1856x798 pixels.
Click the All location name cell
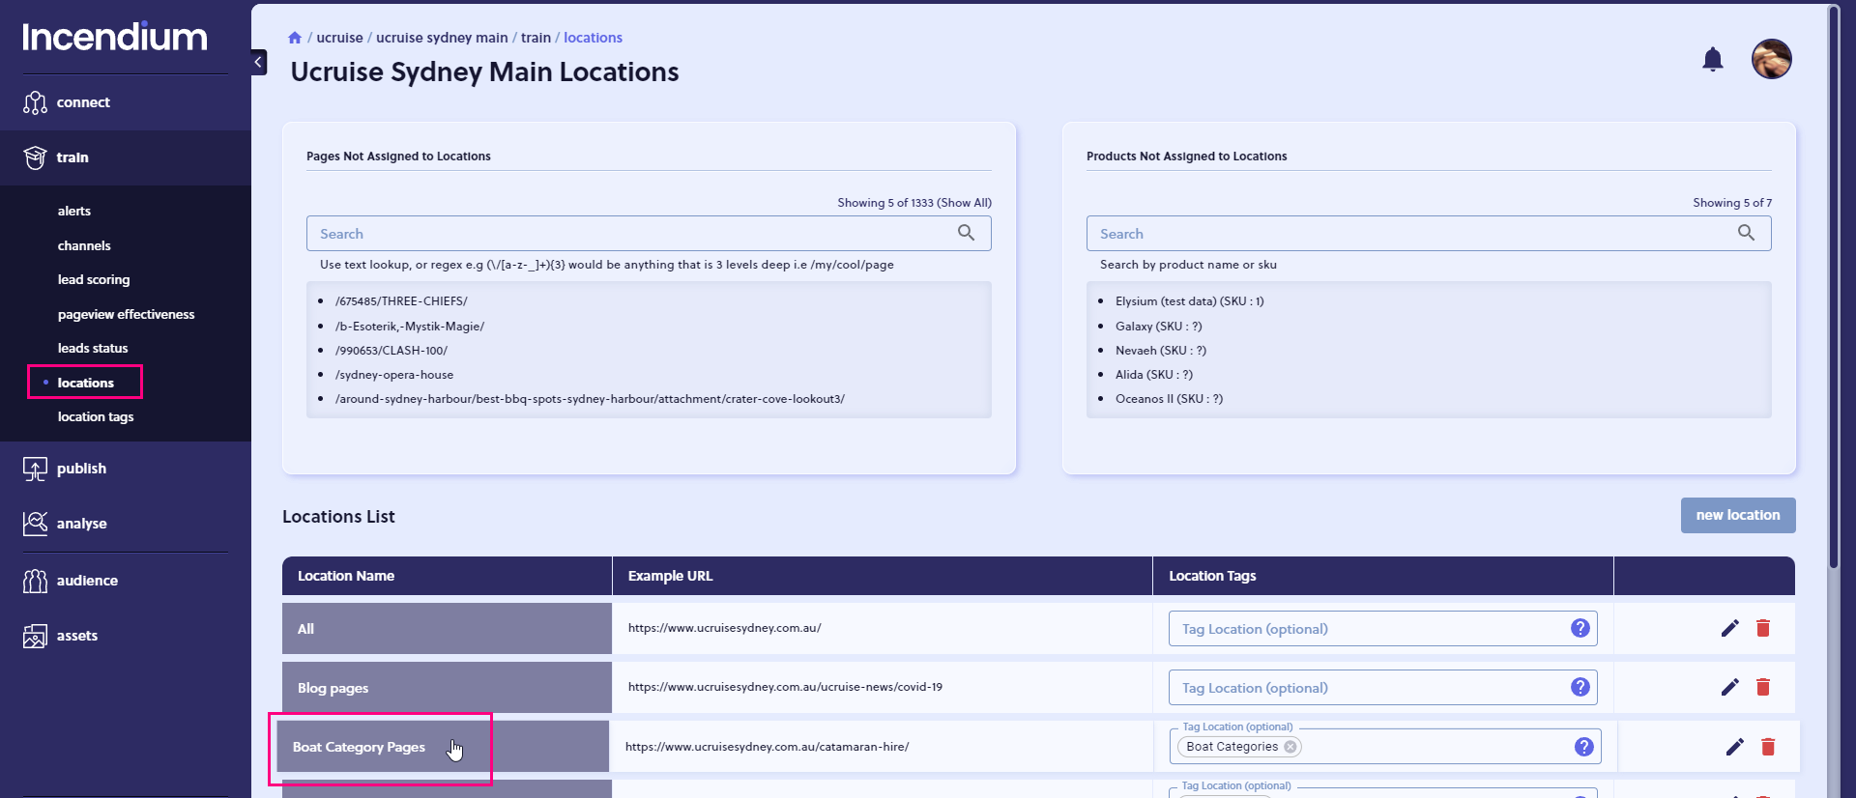(447, 629)
